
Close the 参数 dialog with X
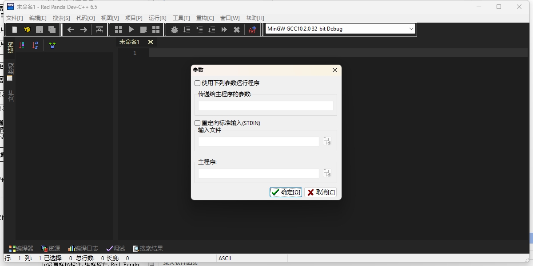[335, 70]
